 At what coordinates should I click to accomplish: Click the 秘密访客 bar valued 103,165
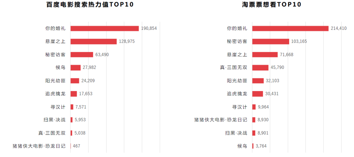tap(271, 42)
